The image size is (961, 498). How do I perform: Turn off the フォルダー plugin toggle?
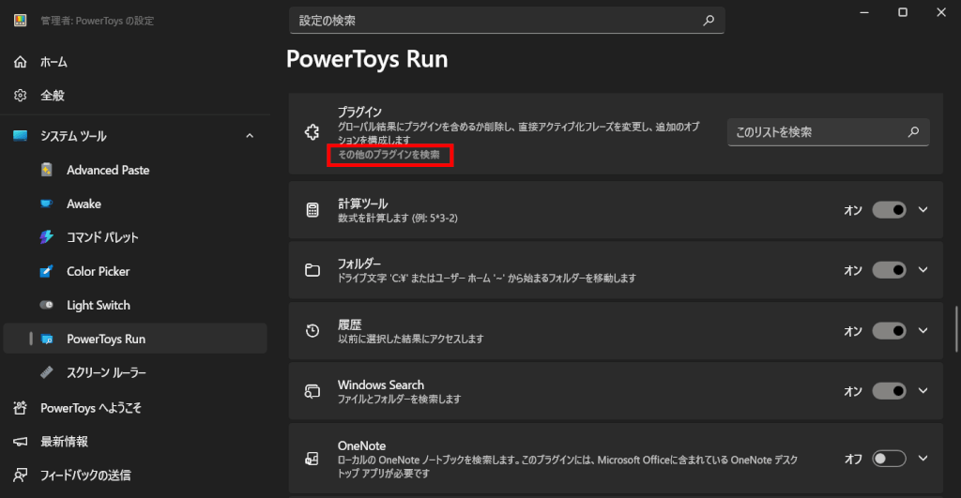coord(888,270)
